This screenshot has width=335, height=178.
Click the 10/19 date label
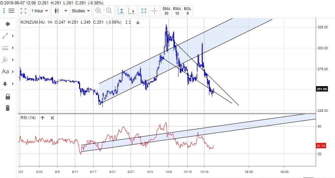coord(204,172)
